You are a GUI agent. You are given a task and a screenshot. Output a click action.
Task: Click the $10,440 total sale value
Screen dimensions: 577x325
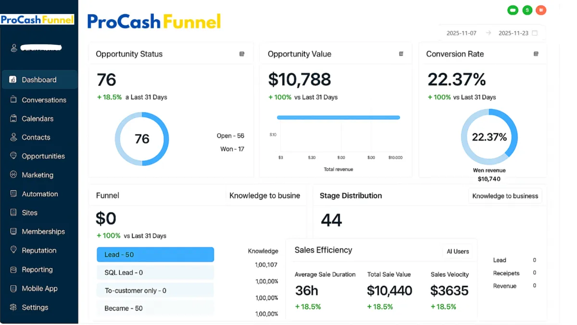coord(389,290)
